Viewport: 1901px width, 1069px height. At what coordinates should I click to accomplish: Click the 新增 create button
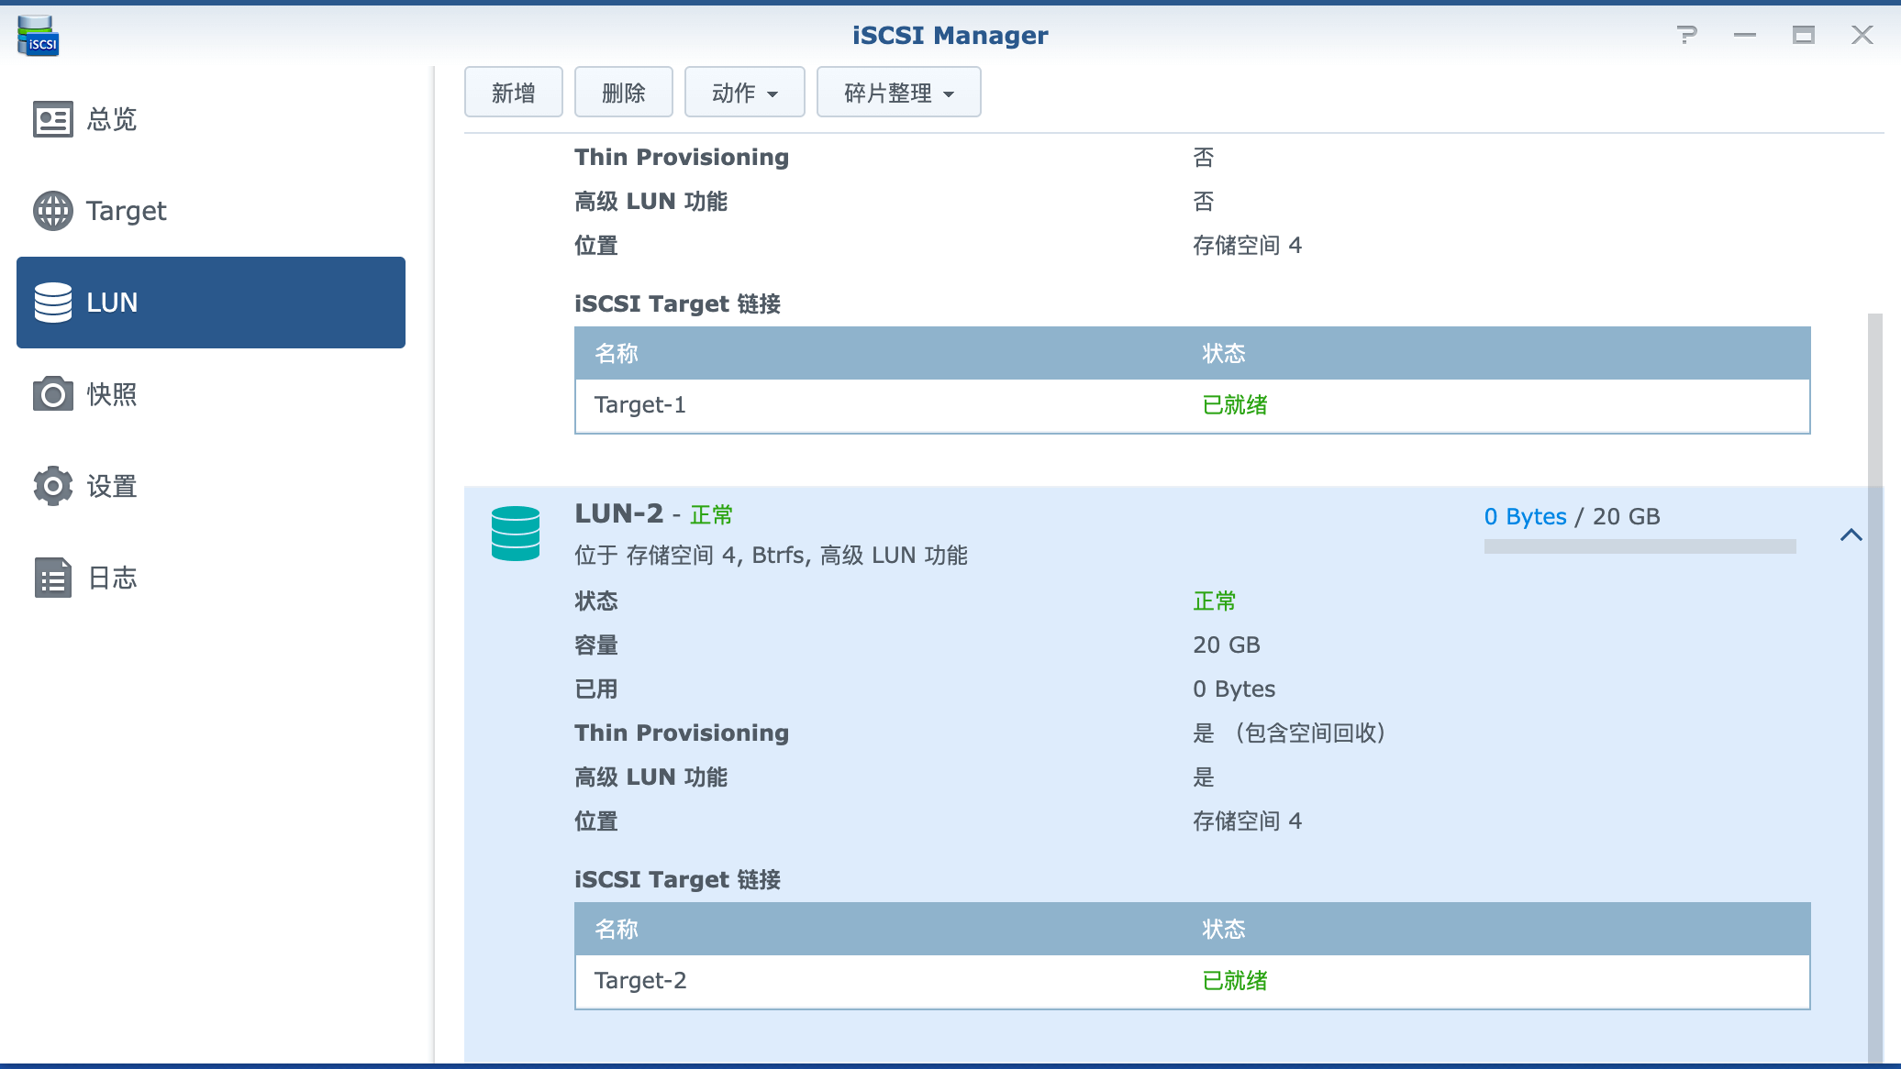513,93
